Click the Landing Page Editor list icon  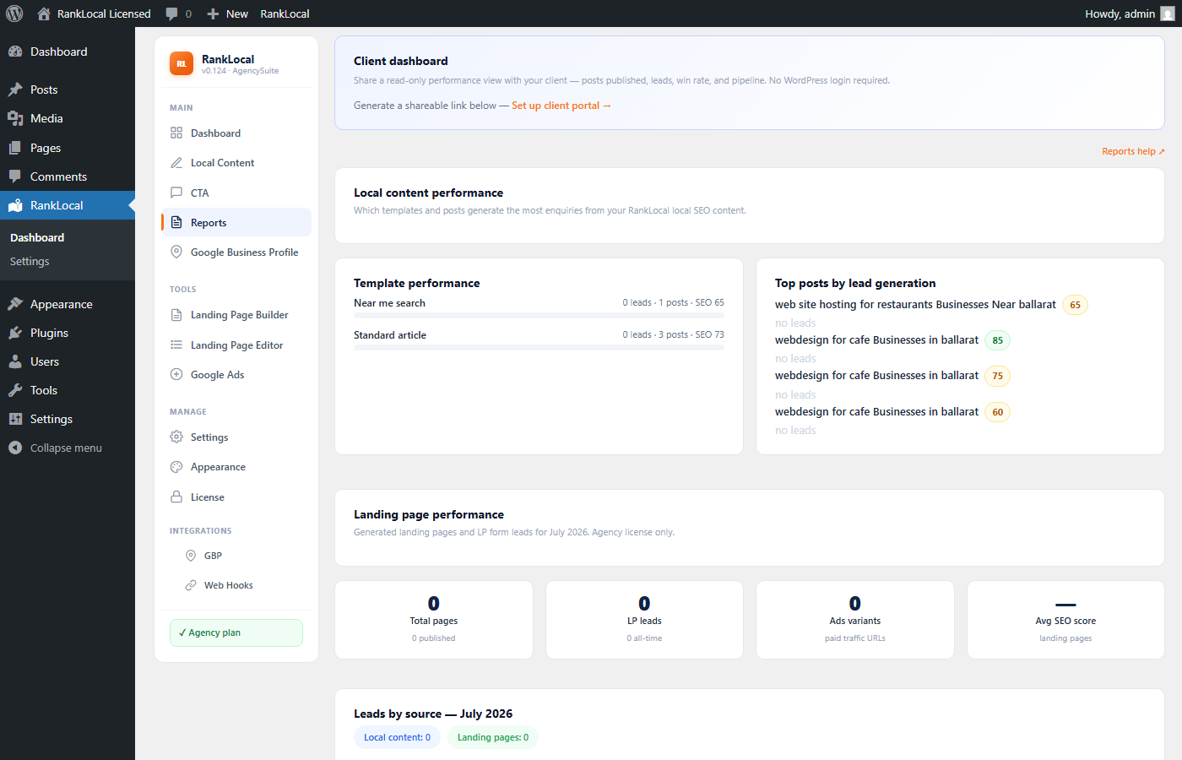tap(176, 345)
